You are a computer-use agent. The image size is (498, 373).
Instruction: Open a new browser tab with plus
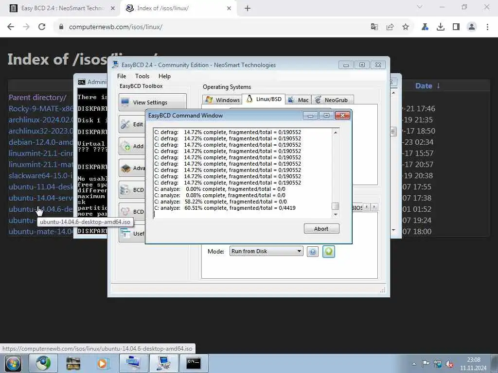point(248,9)
